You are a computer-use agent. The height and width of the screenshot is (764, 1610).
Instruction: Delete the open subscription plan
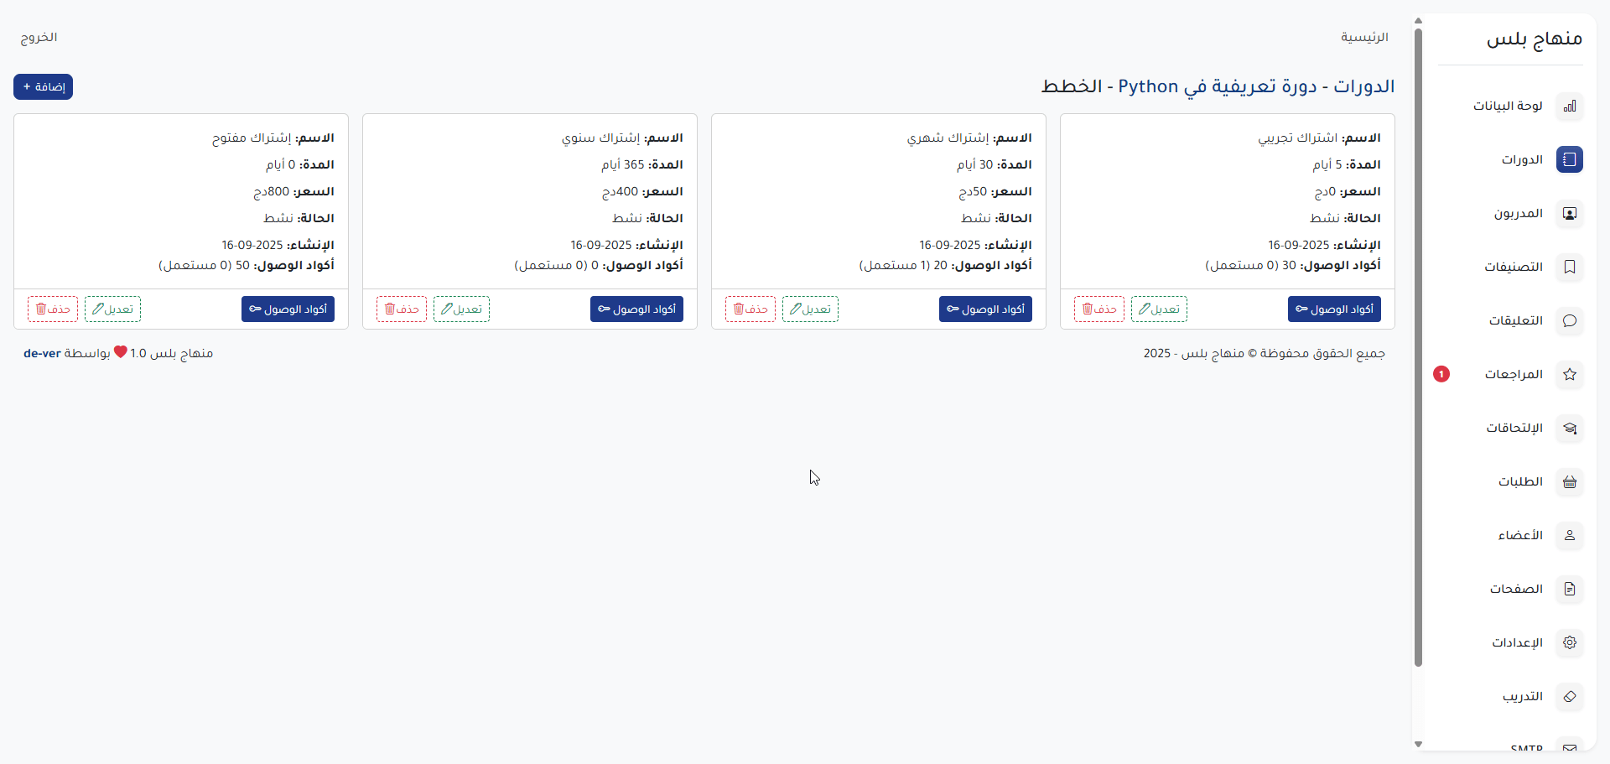pyautogui.click(x=53, y=309)
